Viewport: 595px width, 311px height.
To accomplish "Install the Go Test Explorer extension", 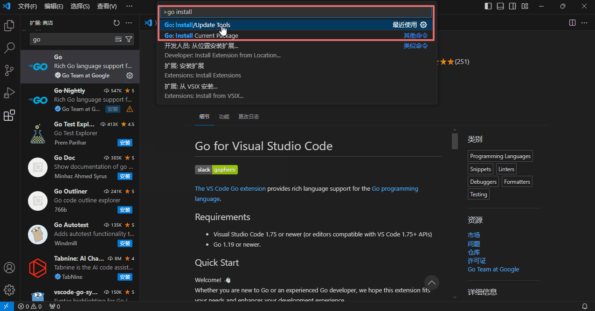I will point(125,143).
